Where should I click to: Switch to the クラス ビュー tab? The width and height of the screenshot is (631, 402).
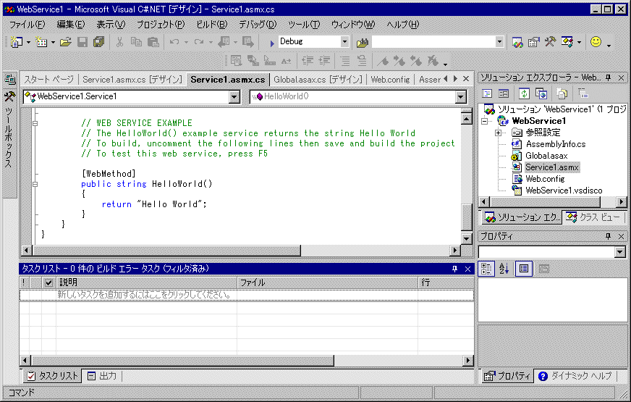pos(593,217)
